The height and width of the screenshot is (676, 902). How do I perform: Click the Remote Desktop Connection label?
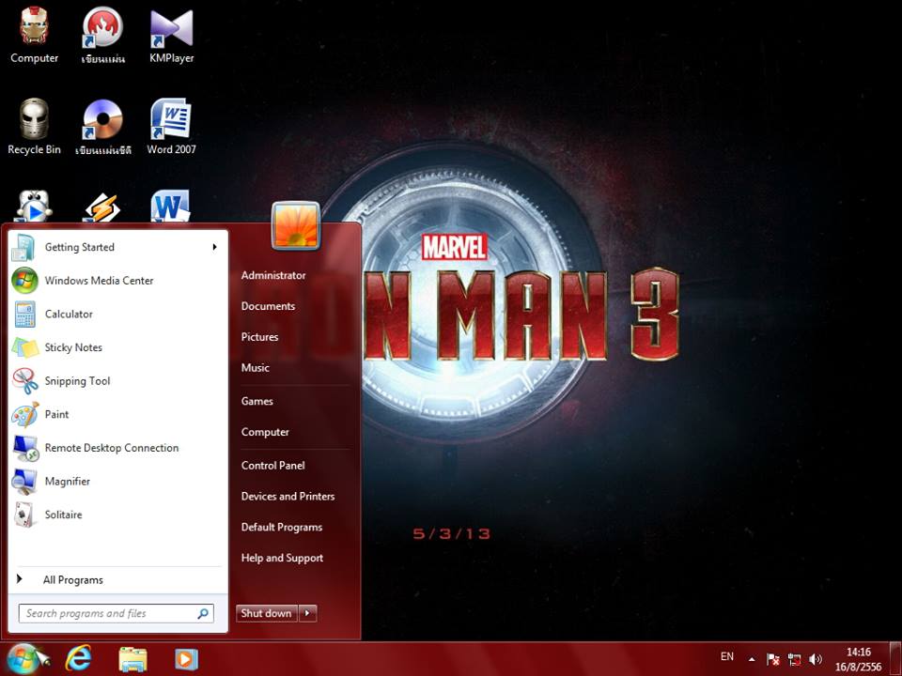(x=112, y=448)
